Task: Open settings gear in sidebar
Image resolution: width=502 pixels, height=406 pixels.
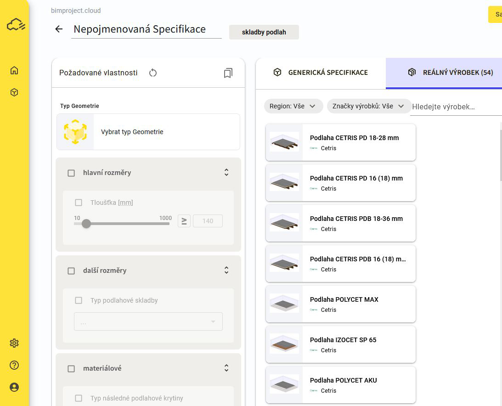Action: 14,343
